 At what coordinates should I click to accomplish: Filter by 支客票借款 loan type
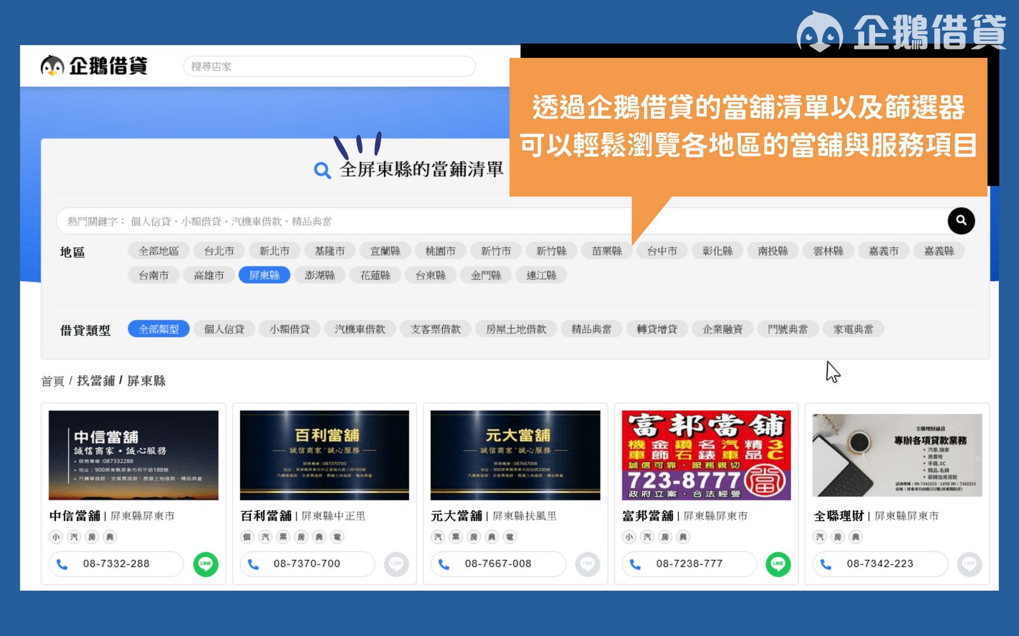436,329
